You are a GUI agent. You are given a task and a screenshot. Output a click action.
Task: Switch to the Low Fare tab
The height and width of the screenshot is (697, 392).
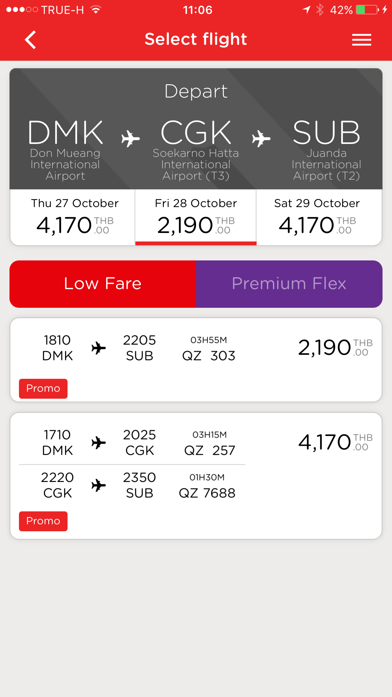pyautogui.click(x=103, y=284)
